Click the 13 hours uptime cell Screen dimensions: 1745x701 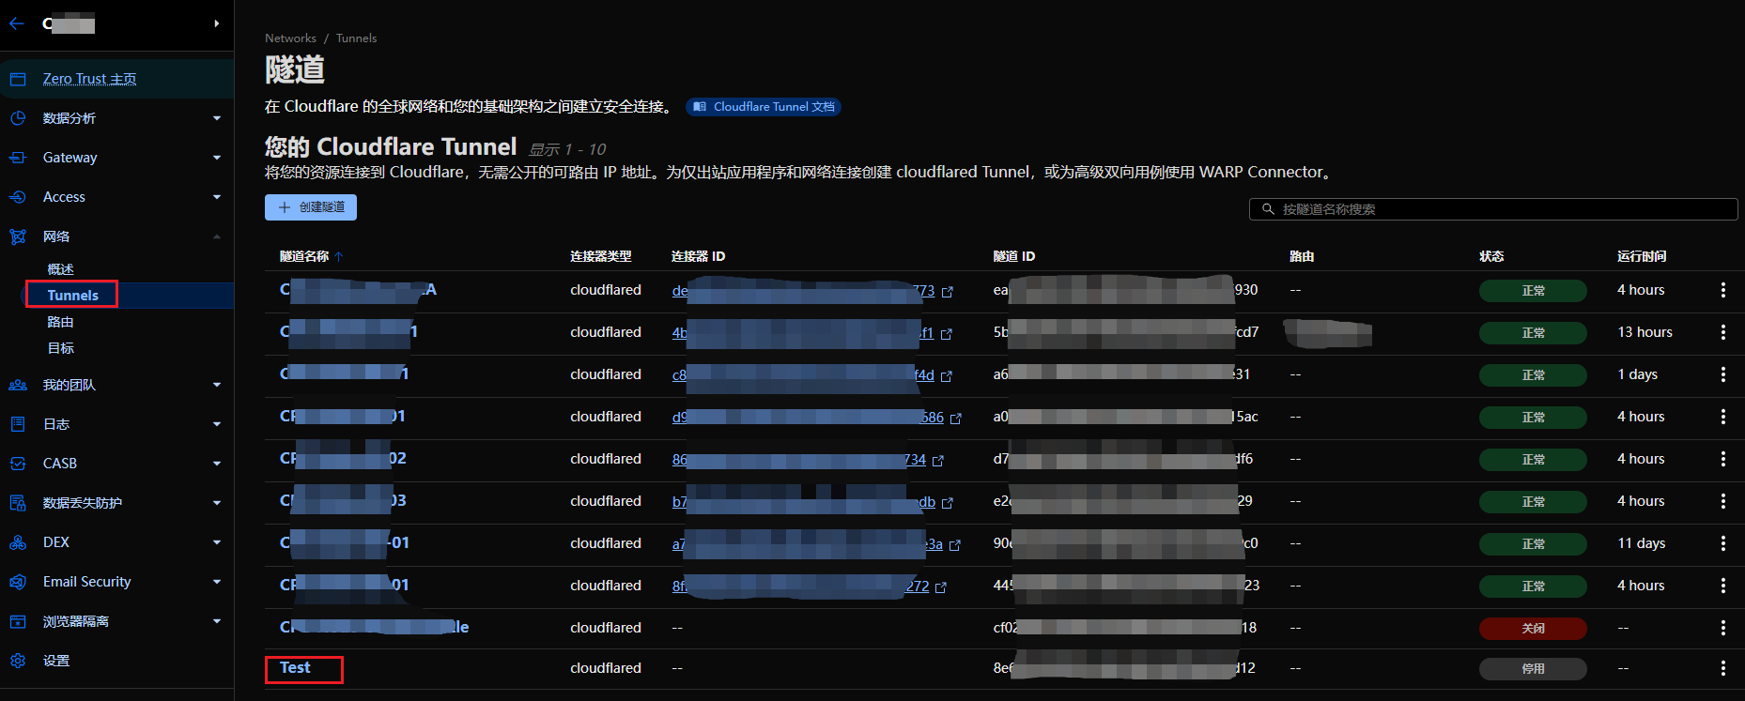[x=1645, y=332]
